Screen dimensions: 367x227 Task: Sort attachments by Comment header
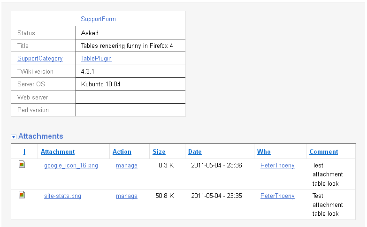323,151
